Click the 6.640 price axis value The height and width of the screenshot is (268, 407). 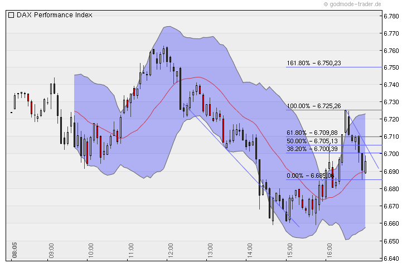pos(391,259)
